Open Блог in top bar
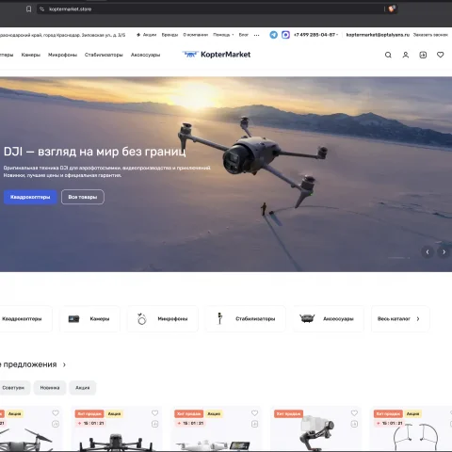The height and width of the screenshot is (452, 452). 243,35
